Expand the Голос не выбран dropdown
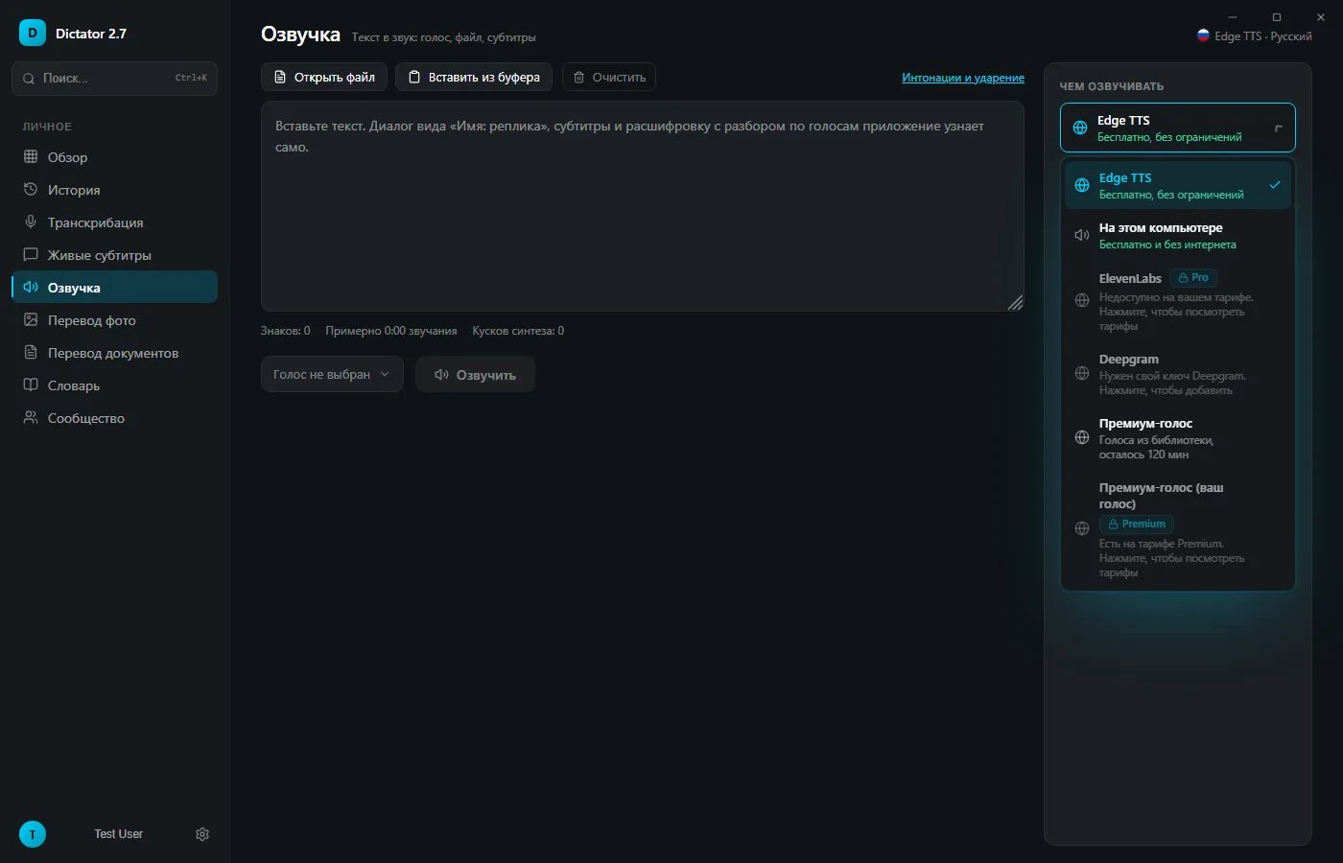This screenshot has height=863, width=1343. 332,374
